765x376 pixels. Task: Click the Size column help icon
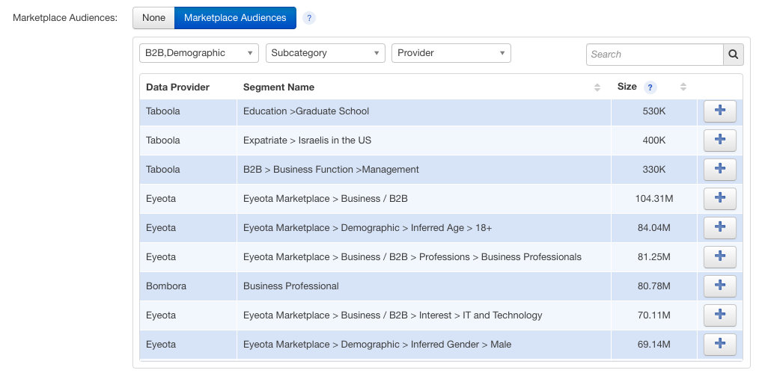click(x=650, y=87)
